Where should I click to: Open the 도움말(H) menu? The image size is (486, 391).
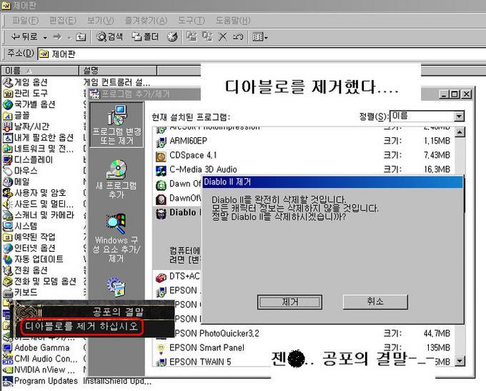pyautogui.click(x=233, y=21)
